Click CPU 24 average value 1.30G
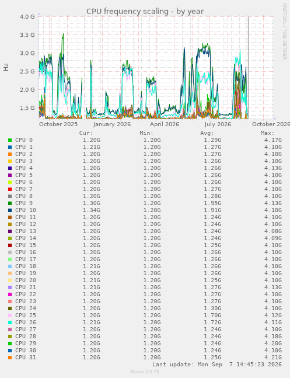This screenshot has height=378, width=290. click(212, 308)
